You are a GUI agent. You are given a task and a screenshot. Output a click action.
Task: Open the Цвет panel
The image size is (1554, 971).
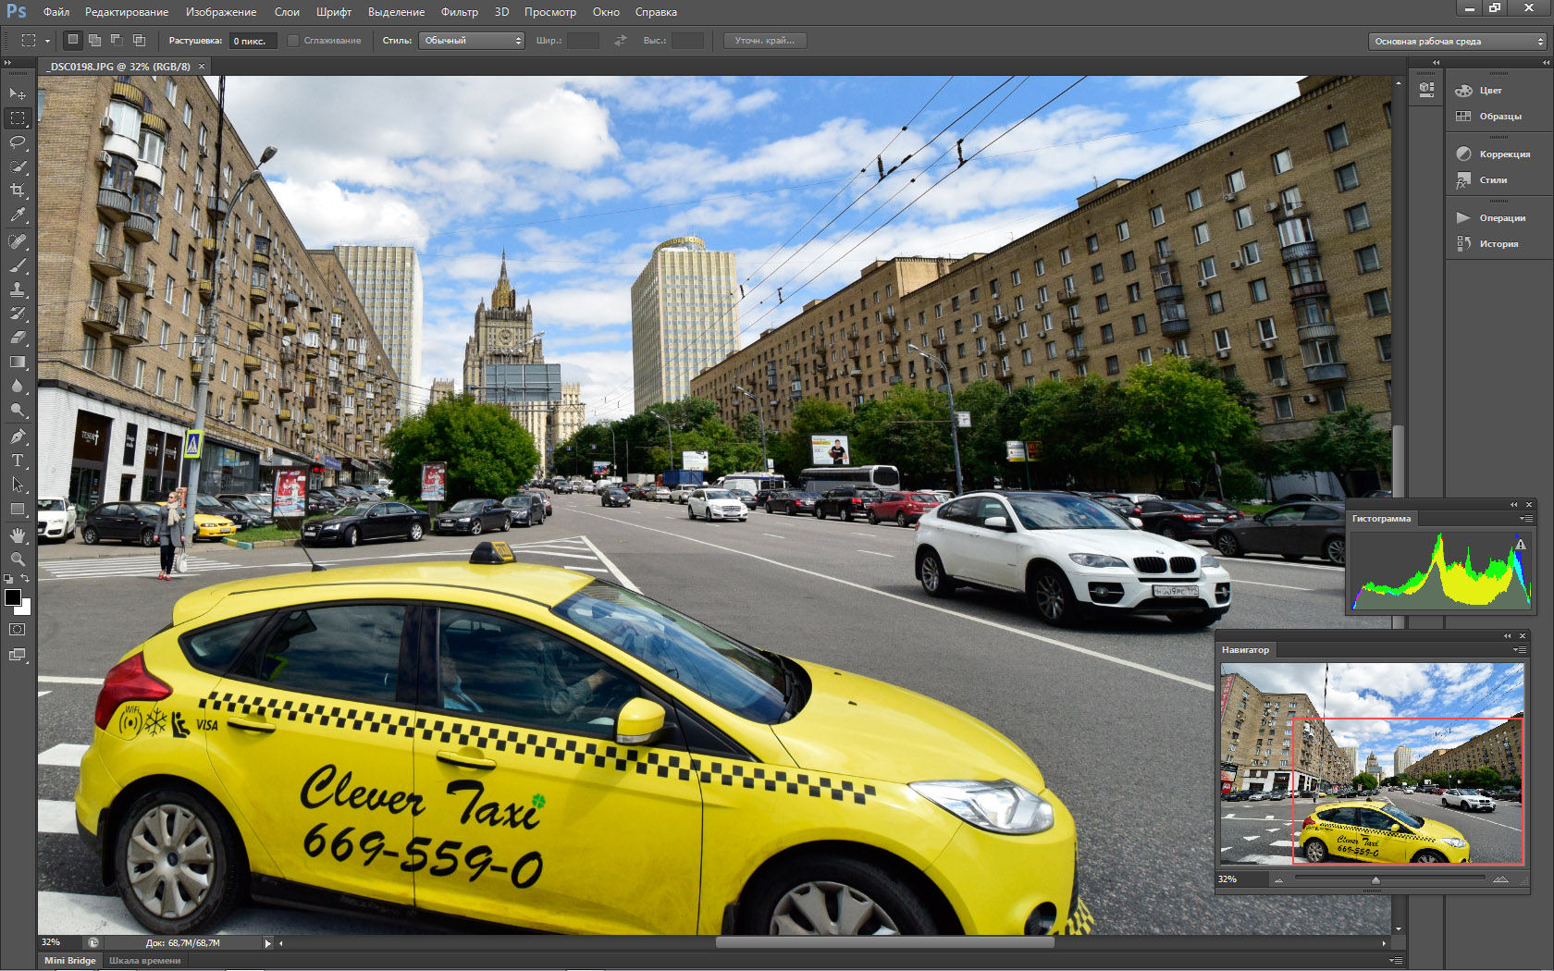(1490, 91)
